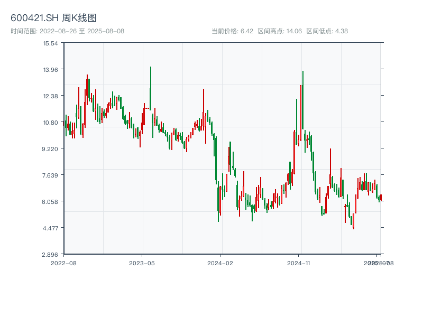Select the 当前价格 6.42 label
This screenshot has width=423, height=317.
coord(232,31)
